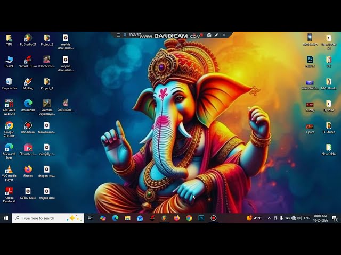The width and height of the screenshot is (341, 255).
Task: Open the volume speaker tray icon
Action: (299, 218)
